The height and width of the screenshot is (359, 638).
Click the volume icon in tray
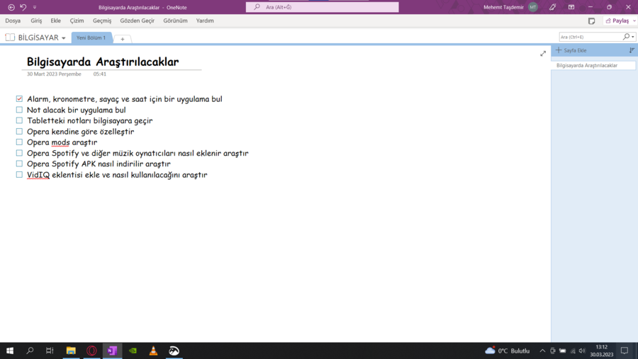click(x=582, y=351)
